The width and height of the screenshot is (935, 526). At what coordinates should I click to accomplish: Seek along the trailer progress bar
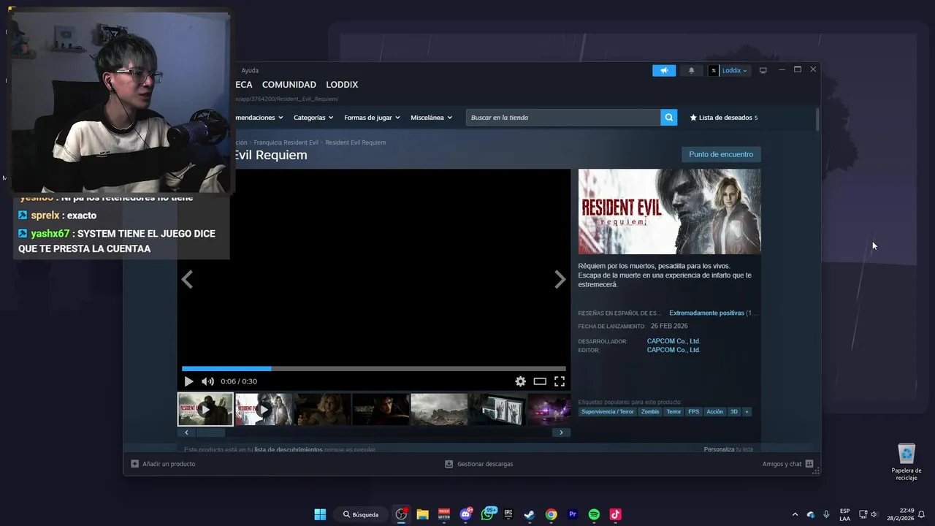pyautogui.click(x=374, y=369)
